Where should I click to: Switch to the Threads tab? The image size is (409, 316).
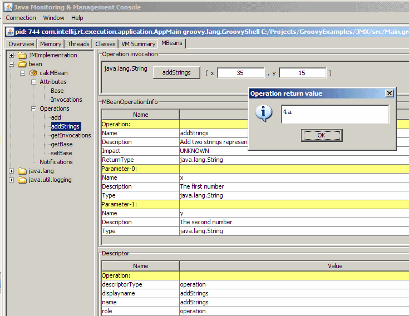tap(78, 44)
